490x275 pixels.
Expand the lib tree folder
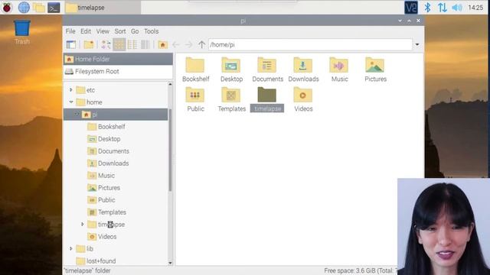coord(71,248)
